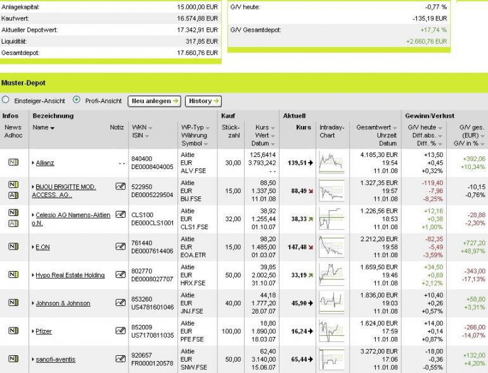Edit note icon for Pfizer
488x373 pixels.
120,331
